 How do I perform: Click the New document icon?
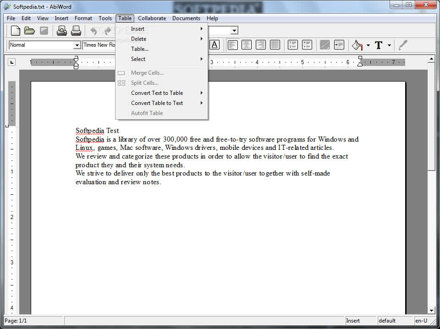click(x=15, y=31)
